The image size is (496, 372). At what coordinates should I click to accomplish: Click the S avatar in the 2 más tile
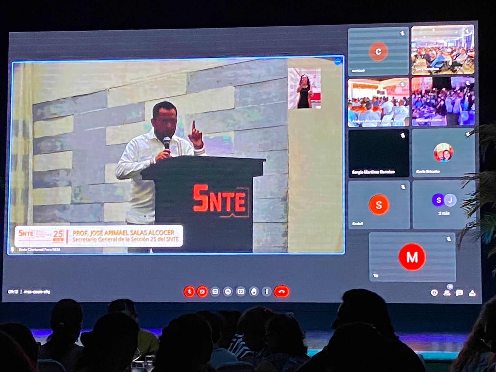(x=438, y=200)
